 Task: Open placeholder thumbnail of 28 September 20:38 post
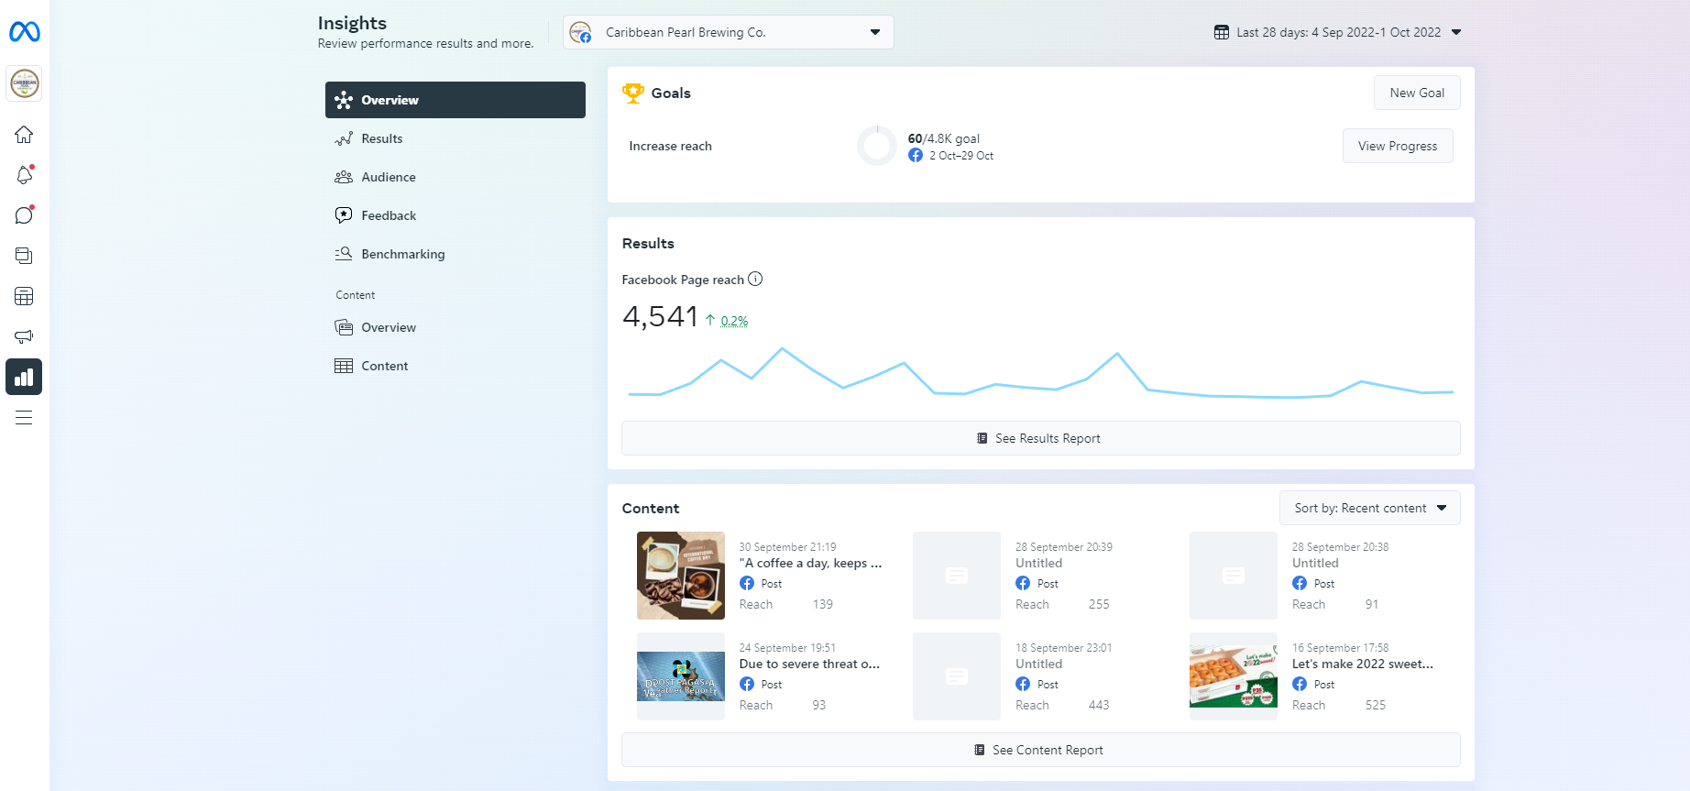[1234, 576]
